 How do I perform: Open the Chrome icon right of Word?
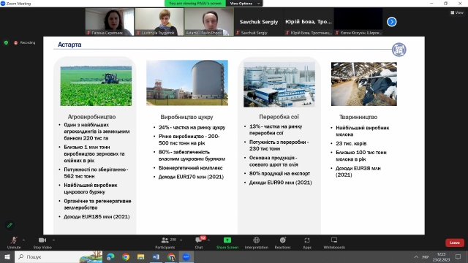[x=171, y=256]
